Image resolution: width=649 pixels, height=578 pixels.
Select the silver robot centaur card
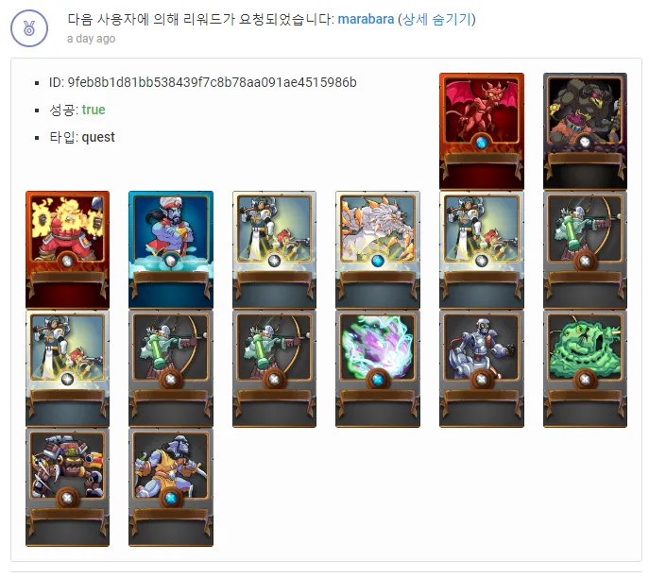click(482, 368)
